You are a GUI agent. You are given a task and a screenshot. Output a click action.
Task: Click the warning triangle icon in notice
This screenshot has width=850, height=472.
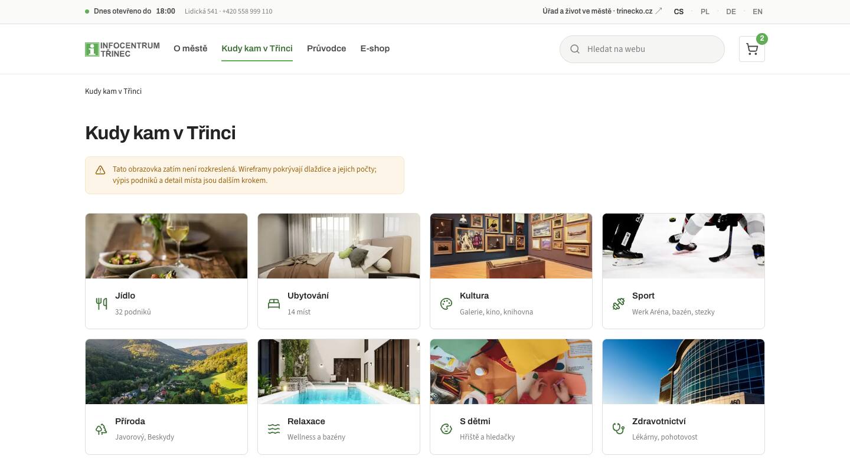100,170
